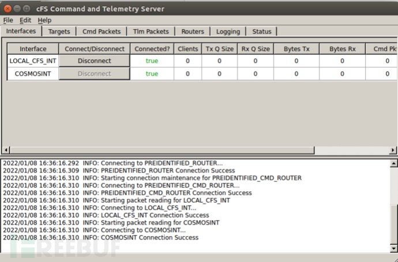Minimize the cFS Server window
Viewport: 398px width, 262px height.
pyautogui.click(x=17, y=9)
